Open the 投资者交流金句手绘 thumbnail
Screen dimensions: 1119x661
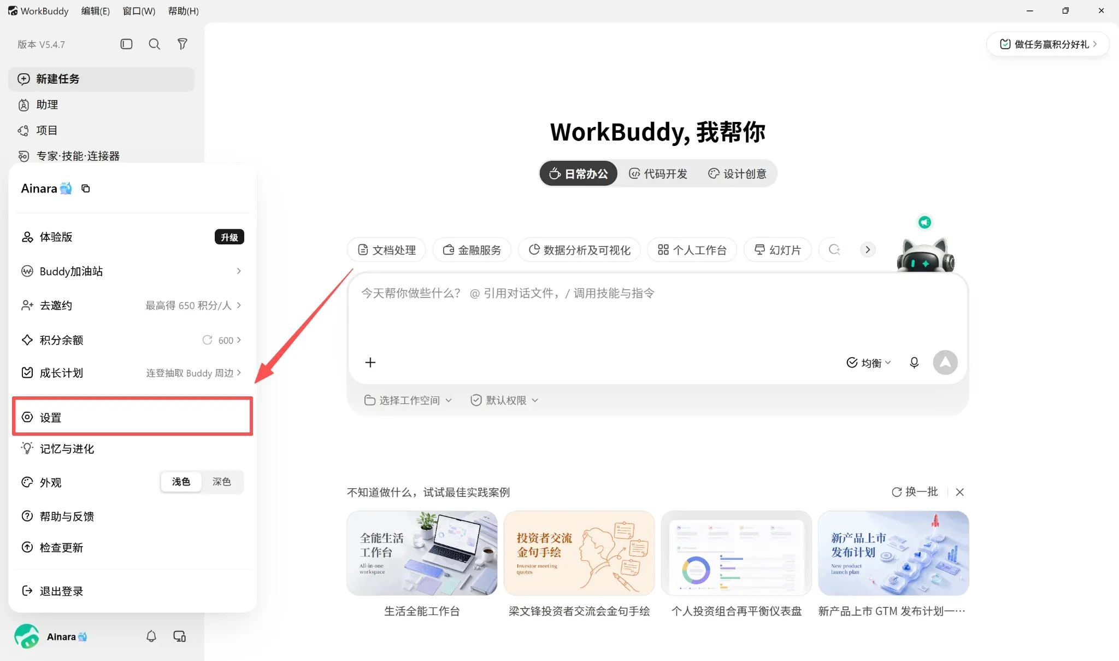tap(579, 553)
